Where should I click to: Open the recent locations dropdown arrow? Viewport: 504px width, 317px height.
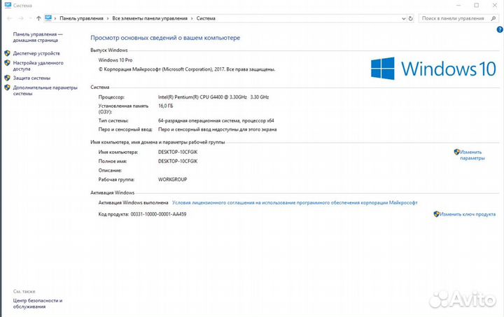coord(29,17)
